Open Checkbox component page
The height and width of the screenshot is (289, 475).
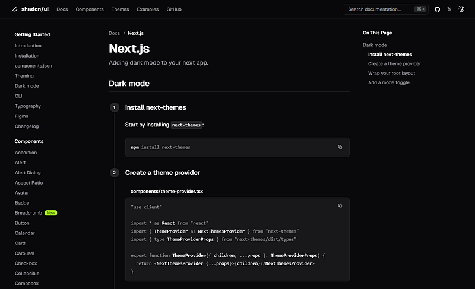(x=26, y=263)
